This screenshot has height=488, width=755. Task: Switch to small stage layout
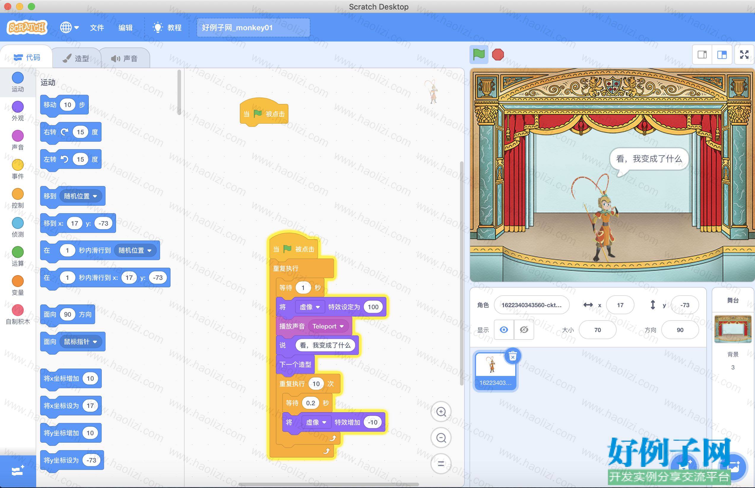(x=702, y=55)
